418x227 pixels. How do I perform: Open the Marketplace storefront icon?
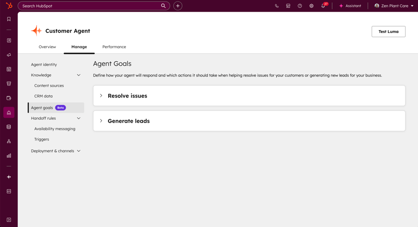tap(288, 6)
